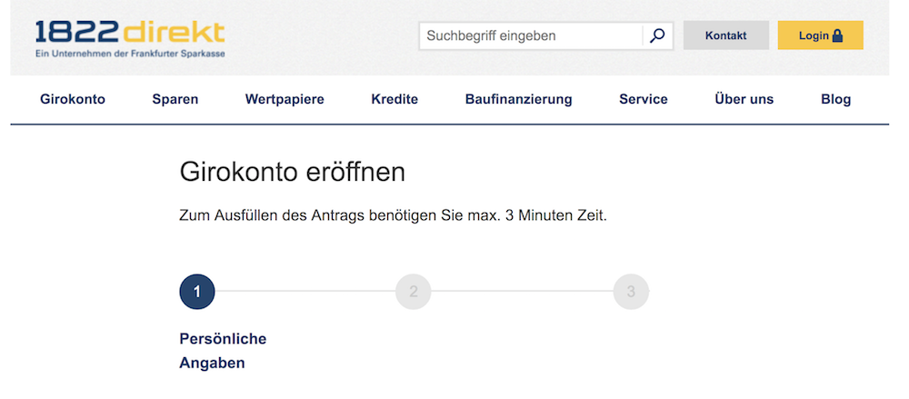The width and height of the screenshot is (909, 399).
Task: Go to the Blog section
Action: point(836,99)
